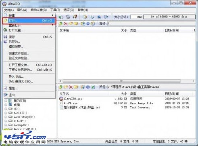The height and width of the screenshot is (146, 198).
Task: Click the add-files icon left of local gear
Action: (83, 87)
